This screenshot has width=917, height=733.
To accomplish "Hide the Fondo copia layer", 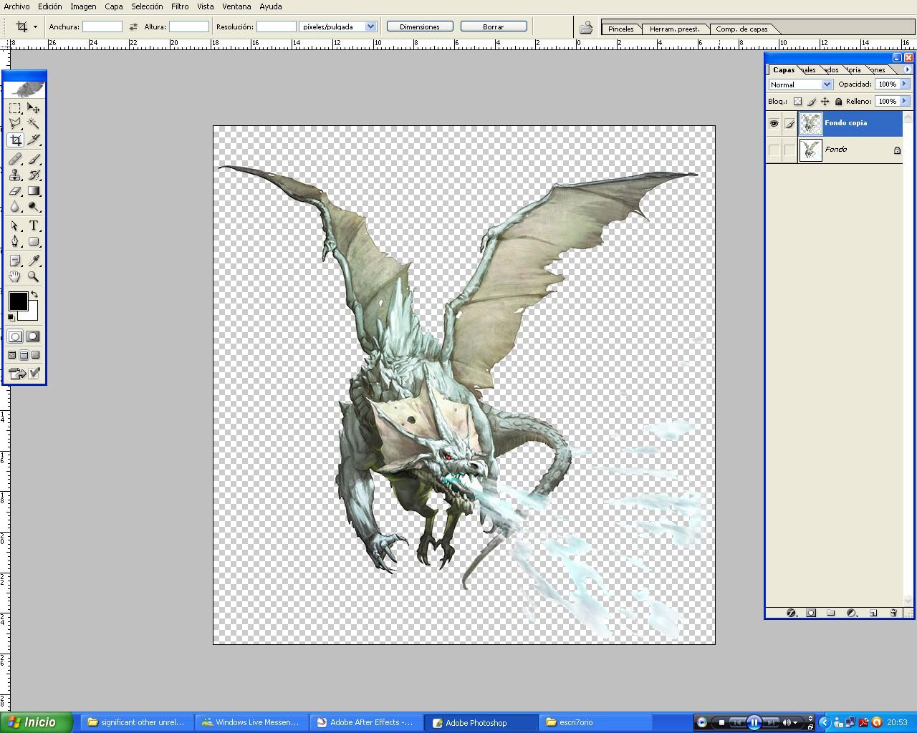I will tap(774, 124).
